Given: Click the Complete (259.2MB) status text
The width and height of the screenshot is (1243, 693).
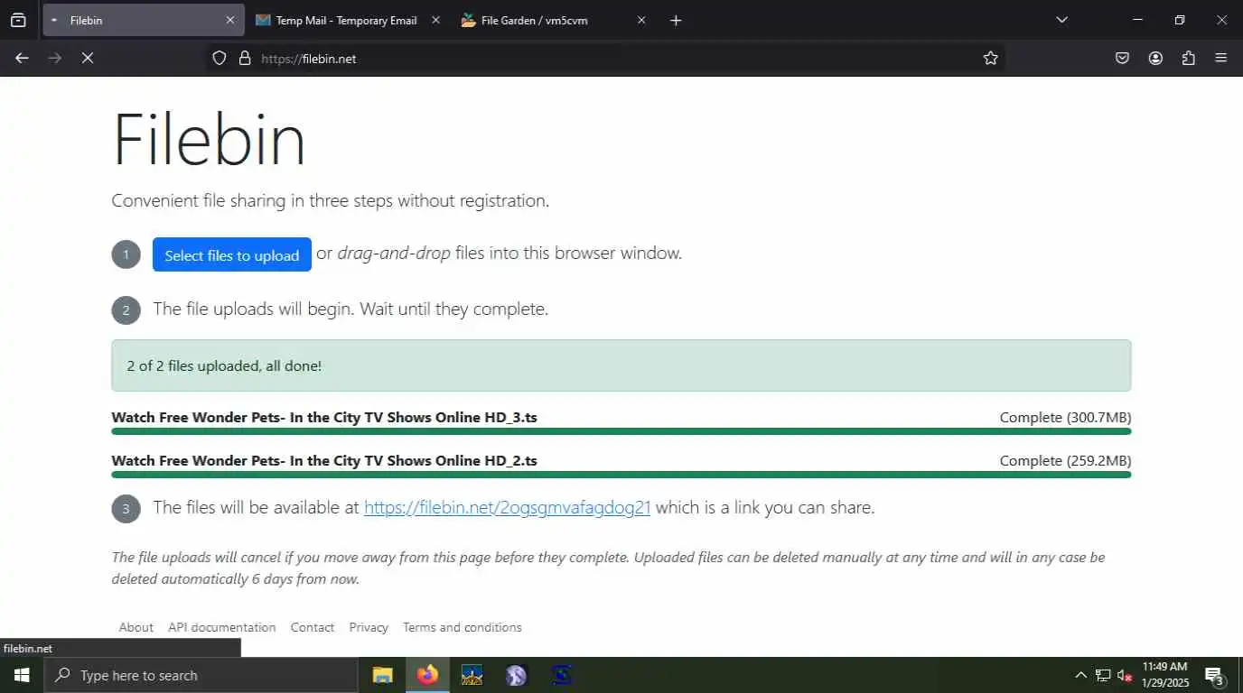Looking at the screenshot, I should point(1065,460).
